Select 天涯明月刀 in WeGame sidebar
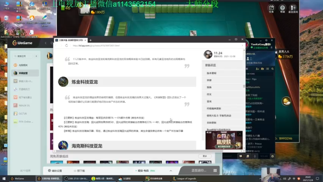The image size is (323, 182). pyautogui.click(x=25, y=89)
